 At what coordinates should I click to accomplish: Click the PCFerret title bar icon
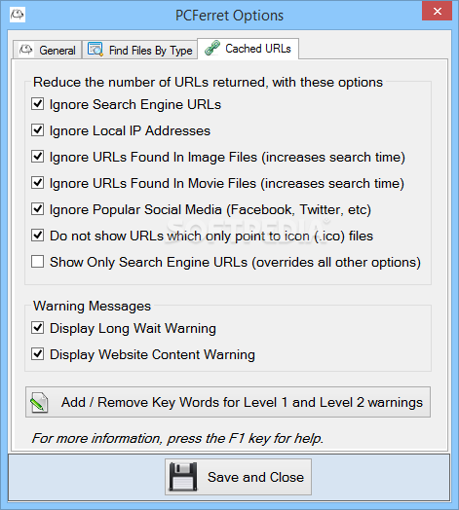pos(18,15)
